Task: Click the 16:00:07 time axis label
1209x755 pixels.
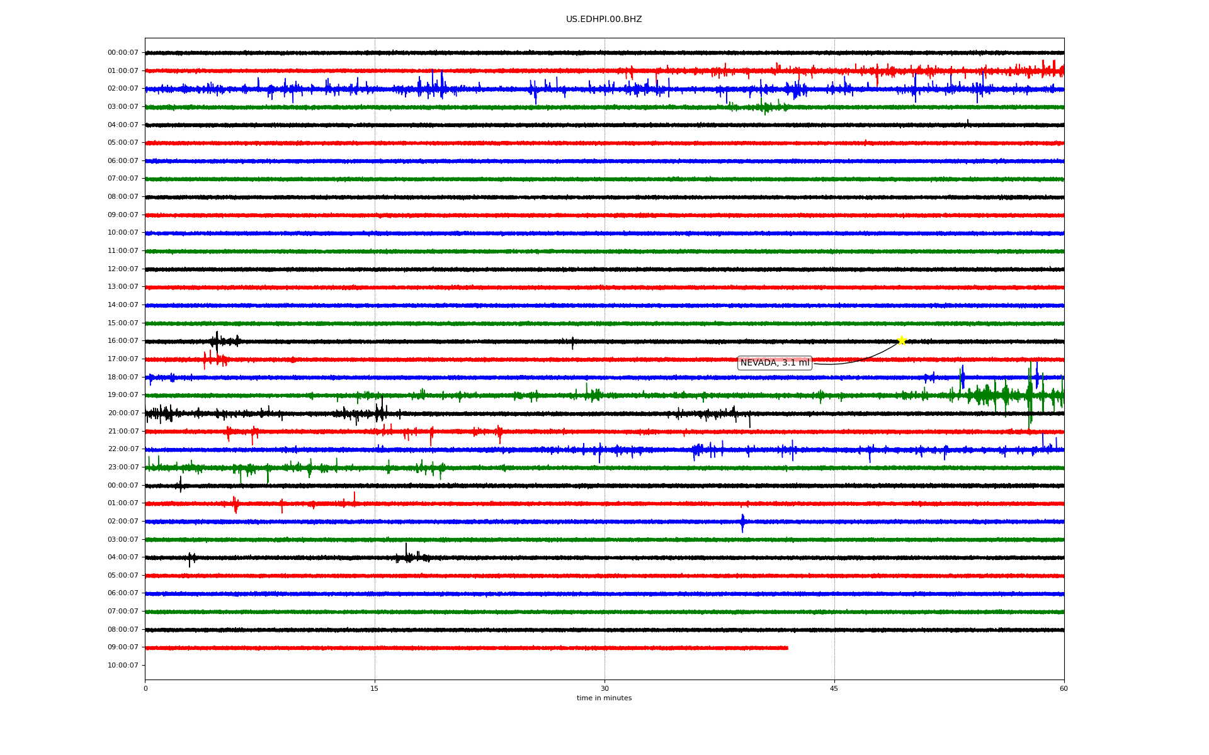Action: click(123, 341)
